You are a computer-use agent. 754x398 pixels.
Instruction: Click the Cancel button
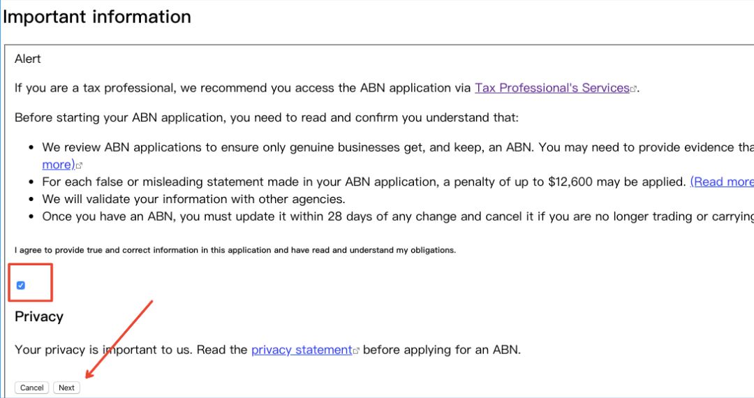tap(32, 388)
